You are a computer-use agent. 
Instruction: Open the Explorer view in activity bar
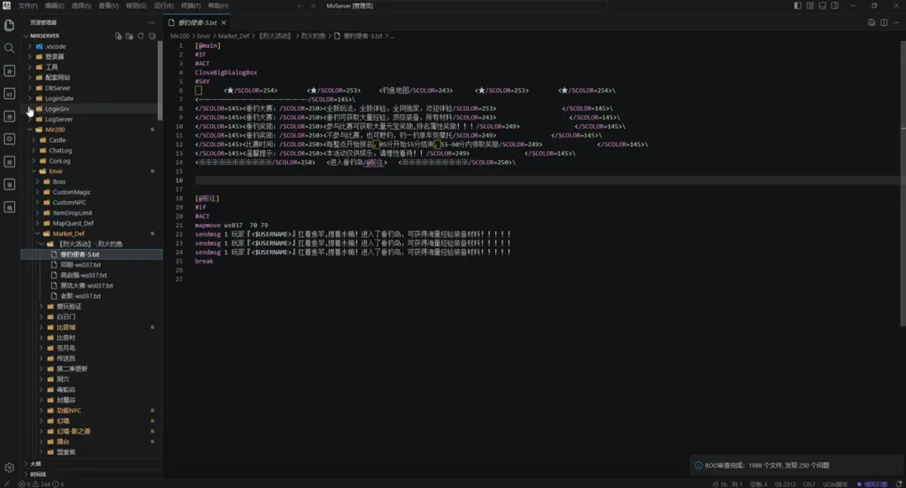point(9,25)
